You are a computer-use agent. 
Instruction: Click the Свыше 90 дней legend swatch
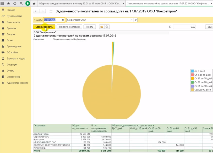point(192,90)
